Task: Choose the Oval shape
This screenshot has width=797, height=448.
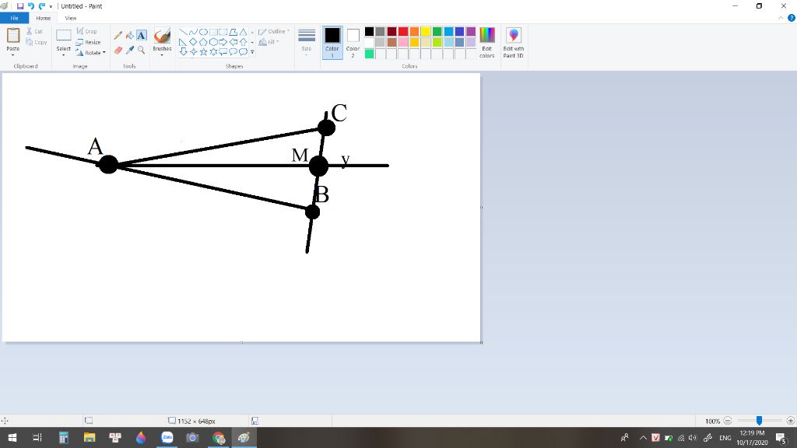Action: pos(203,32)
